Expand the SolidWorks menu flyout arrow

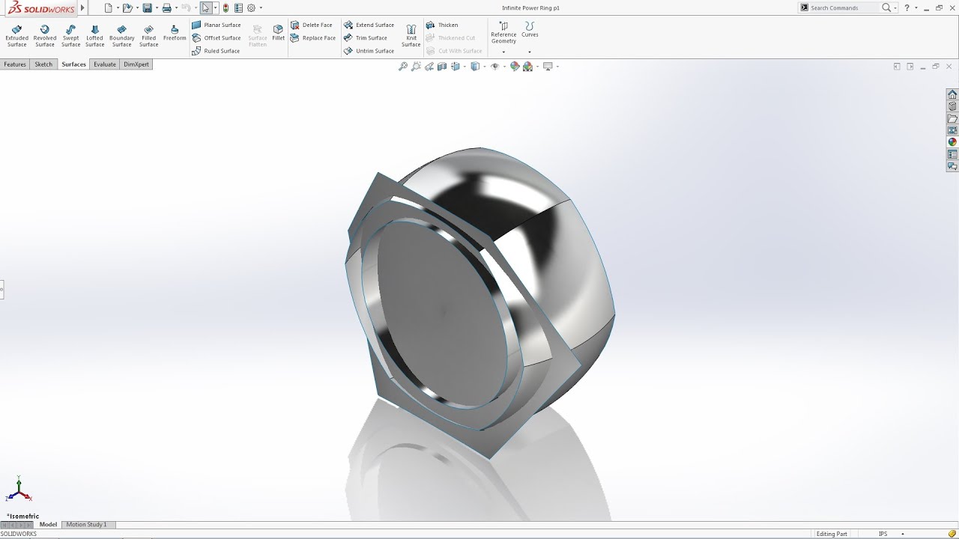[x=82, y=8]
